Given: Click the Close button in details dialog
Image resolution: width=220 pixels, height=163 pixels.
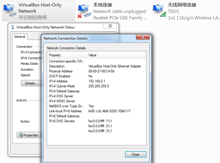Looking at the screenshot, I should (135, 154).
